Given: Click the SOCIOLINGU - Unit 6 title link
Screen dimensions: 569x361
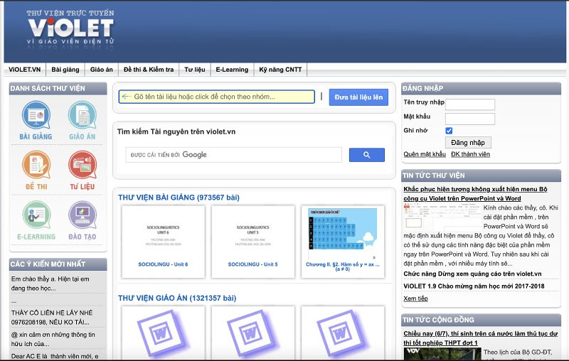Looking at the screenshot, I should 163,264.
